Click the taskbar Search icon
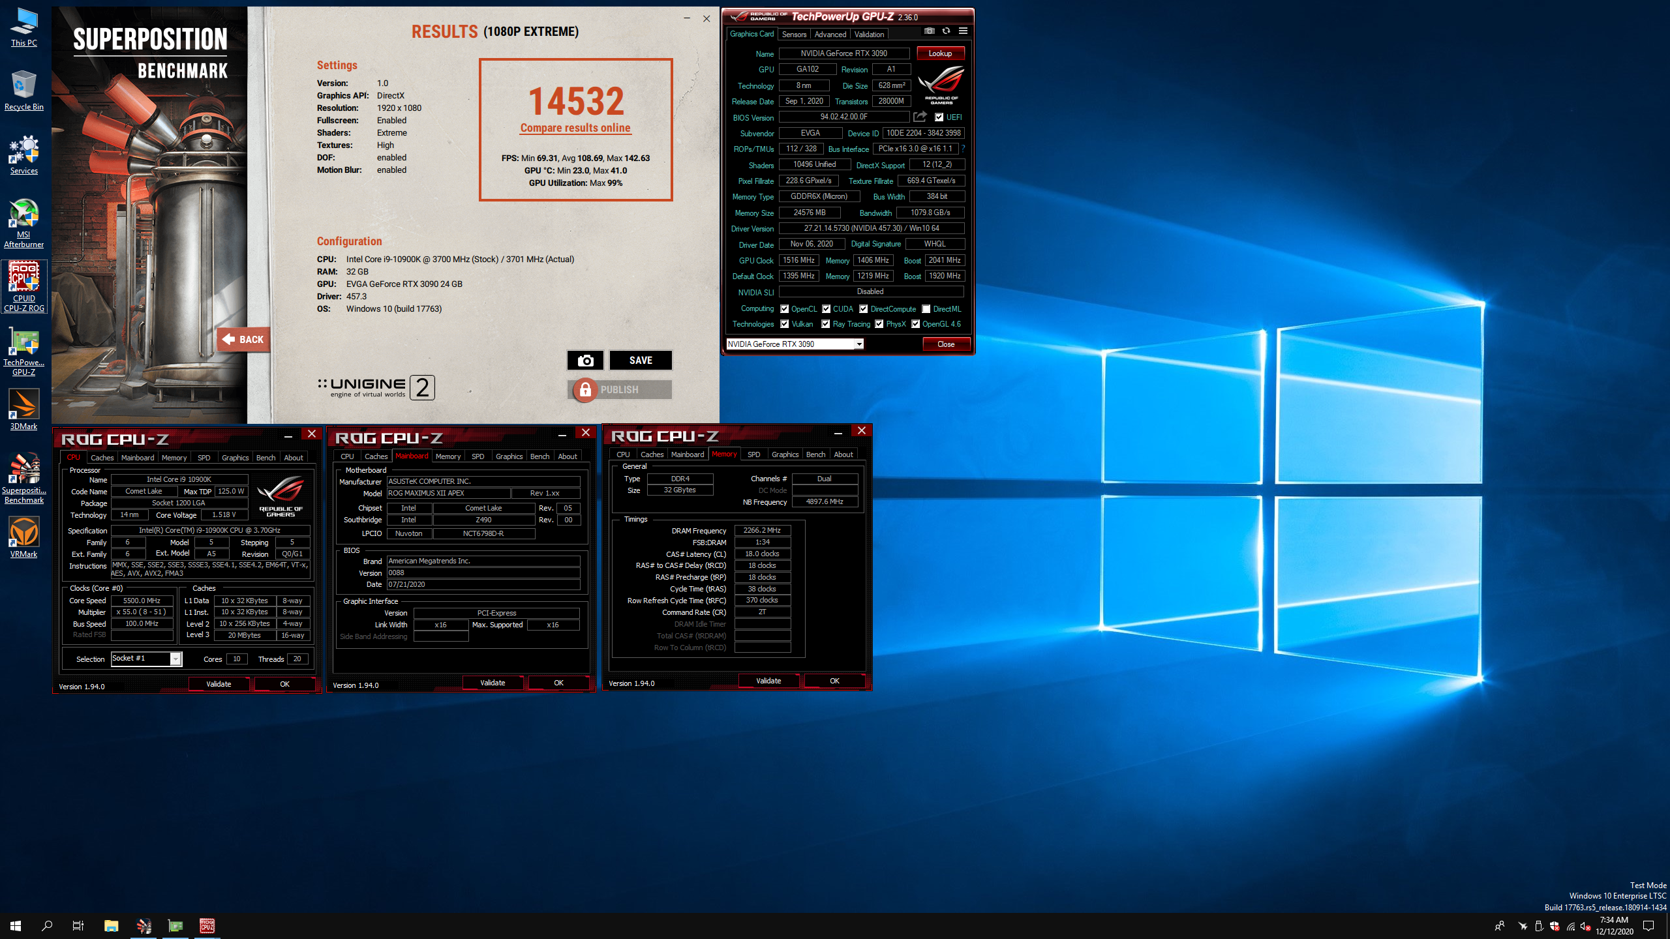 click(x=47, y=926)
